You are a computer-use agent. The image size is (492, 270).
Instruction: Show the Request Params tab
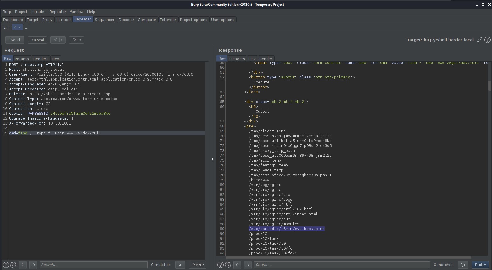click(x=22, y=59)
